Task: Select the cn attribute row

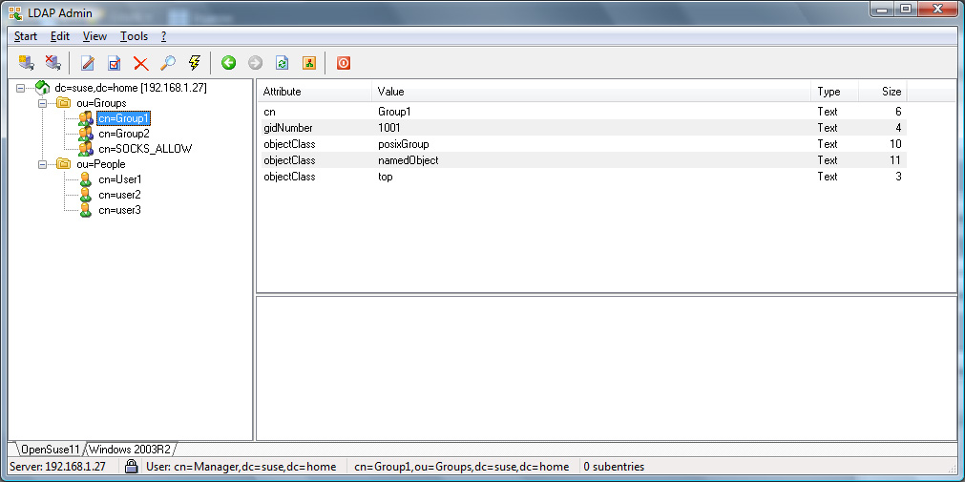Action: 581,112
